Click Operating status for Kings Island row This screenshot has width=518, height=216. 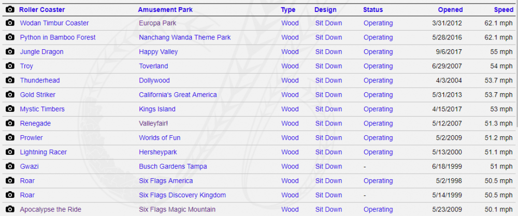378,109
